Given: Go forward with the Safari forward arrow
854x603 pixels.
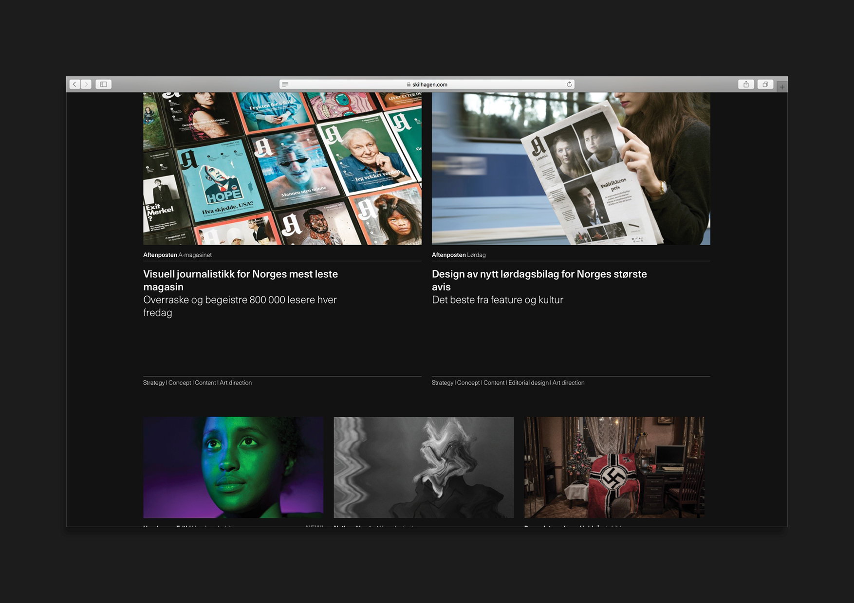Looking at the screenshot, I should [86, 84].
